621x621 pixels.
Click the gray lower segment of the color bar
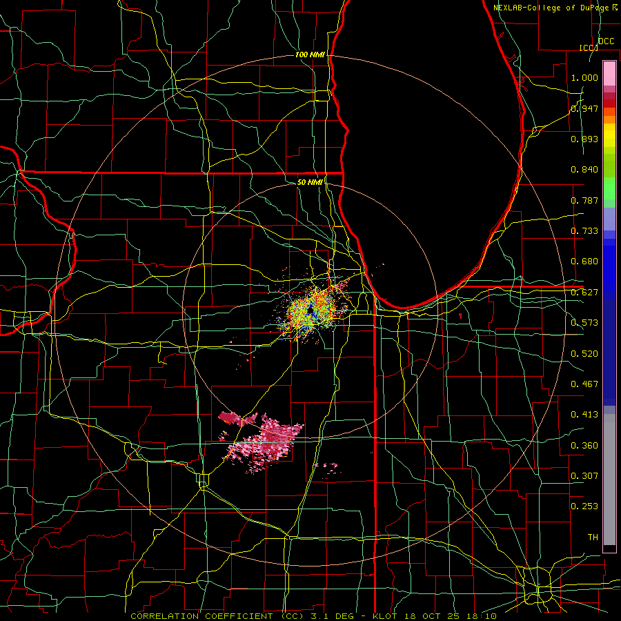click(x=609, y=480)
